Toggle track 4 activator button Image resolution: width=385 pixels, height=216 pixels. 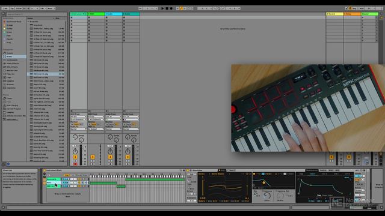[x=128, y=157]
